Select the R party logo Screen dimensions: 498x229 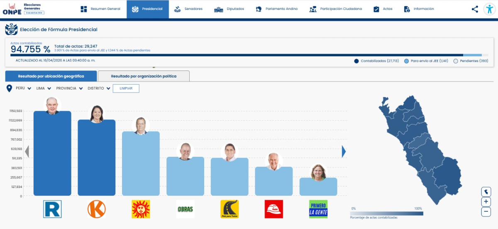(52, 209)
